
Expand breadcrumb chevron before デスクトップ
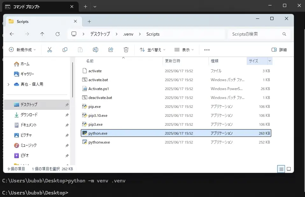coord(83,34)
